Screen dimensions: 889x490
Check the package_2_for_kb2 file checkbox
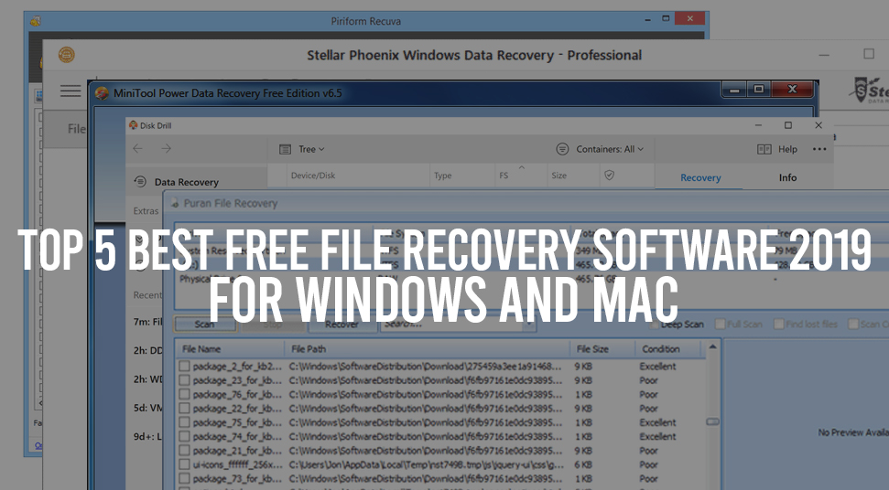pos(184,366)
